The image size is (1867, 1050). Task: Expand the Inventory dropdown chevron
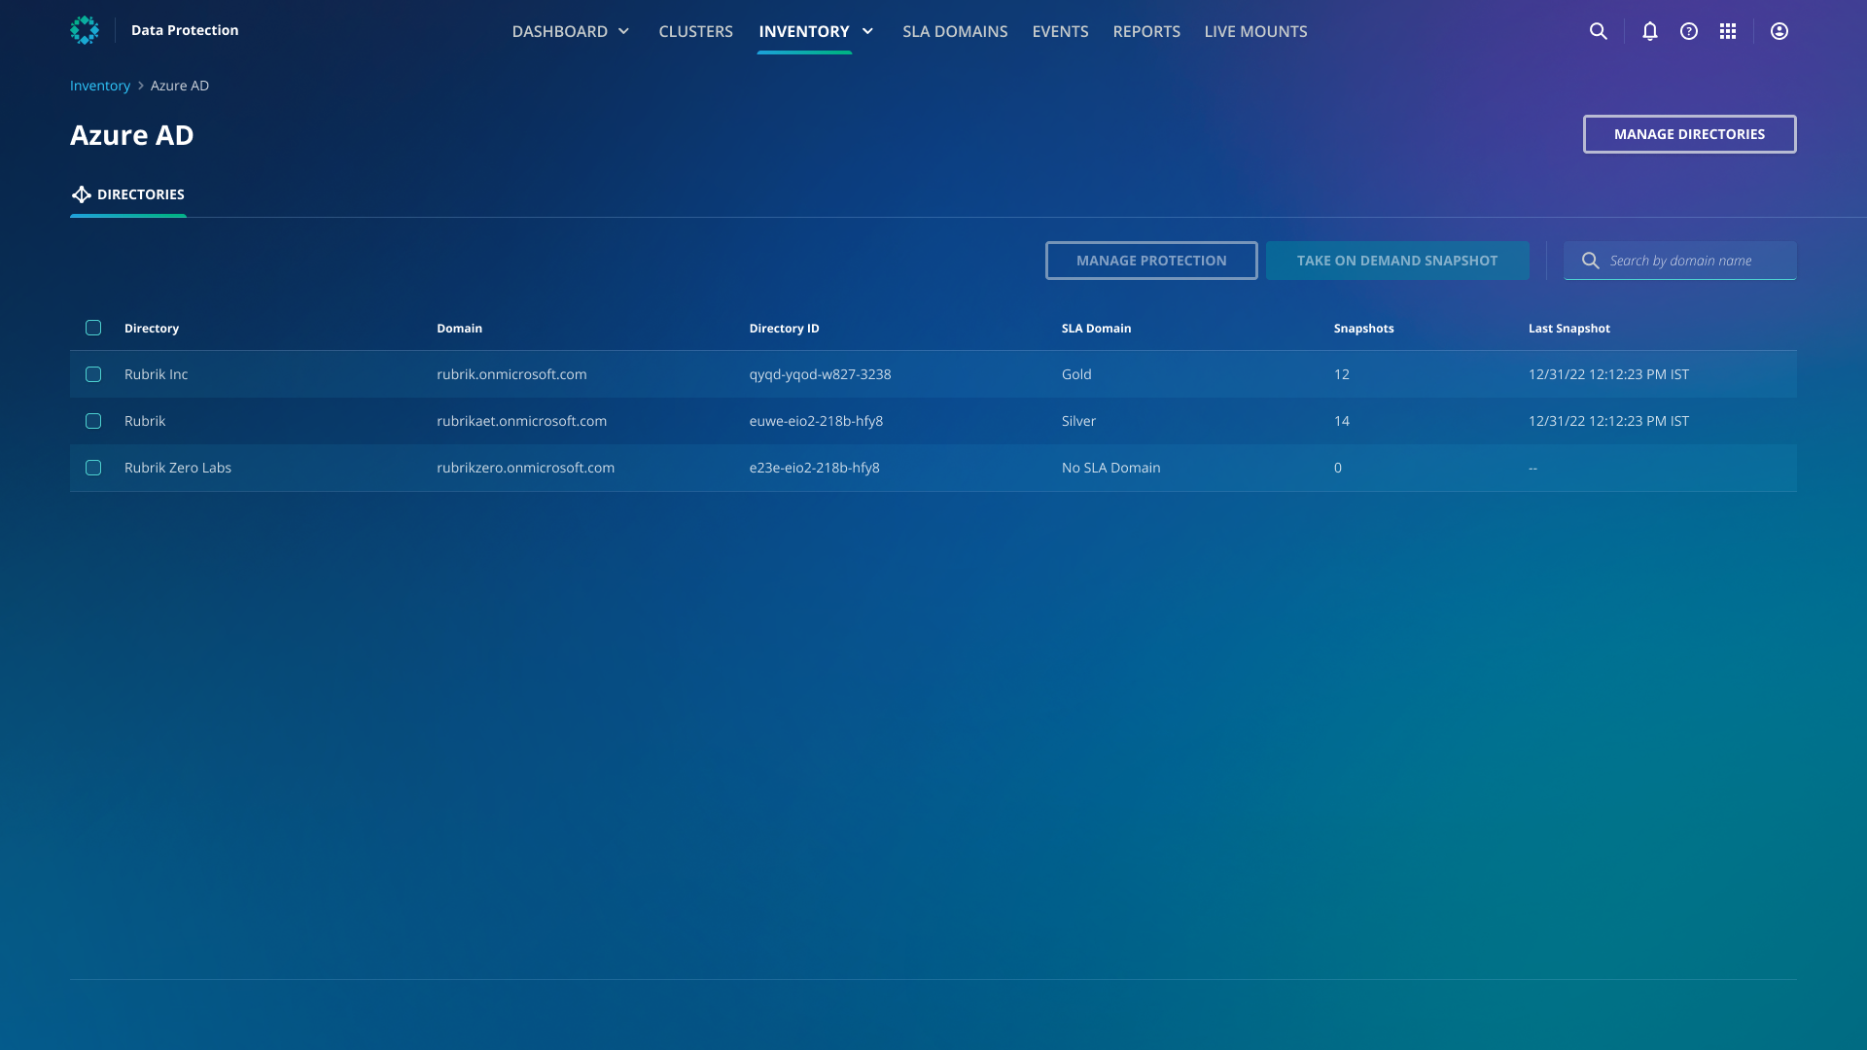tap(868, 31)
